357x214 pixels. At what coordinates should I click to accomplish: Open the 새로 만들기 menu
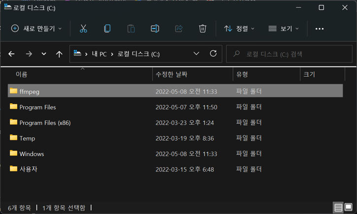pyautogui.click(x=36, y=29)
